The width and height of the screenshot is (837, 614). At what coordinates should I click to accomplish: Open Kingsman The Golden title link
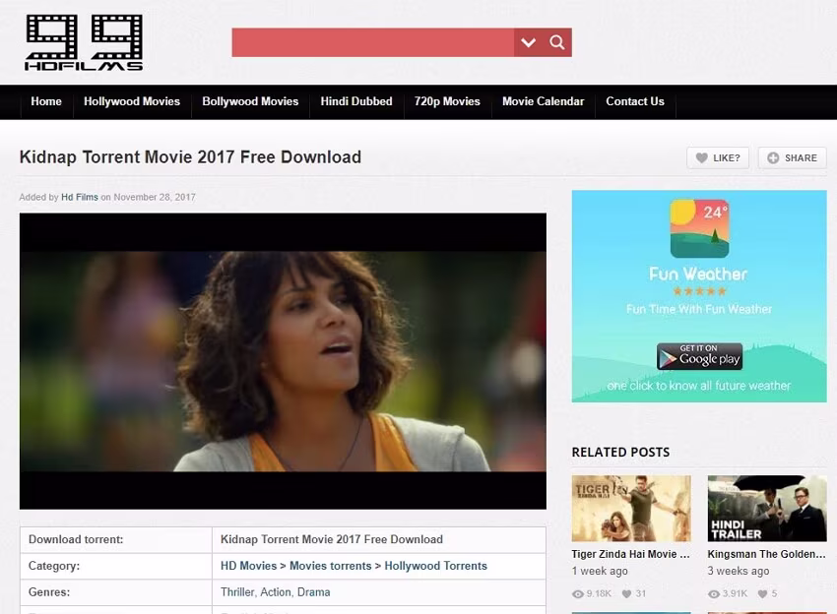tap(766, 554)
